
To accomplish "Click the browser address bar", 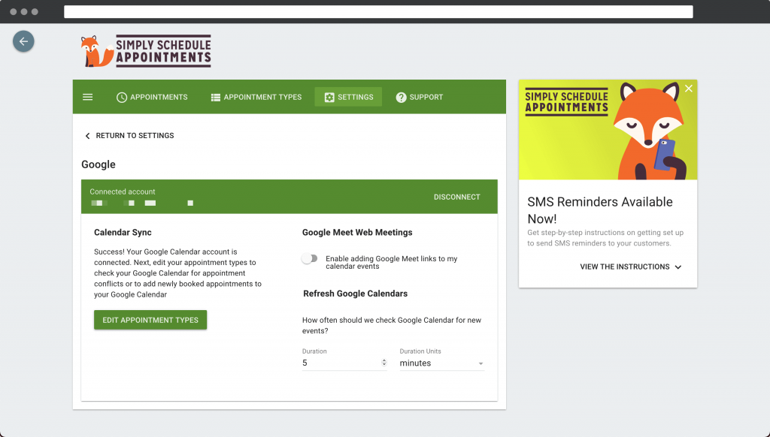I will (x=378, y=12).
